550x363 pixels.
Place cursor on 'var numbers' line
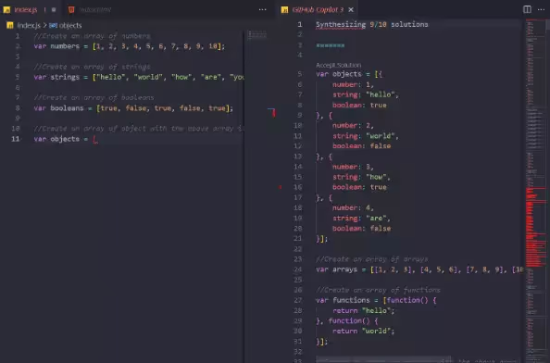pos(129,46)
